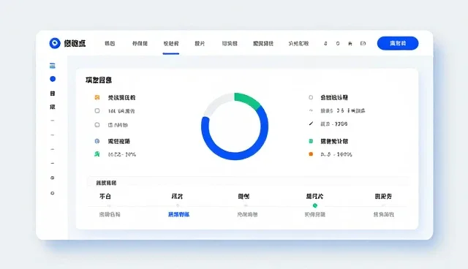Open the hamburger menu in the sidebar
The height and width of the screenshot is (269, 468).
[x=52, y=66]
